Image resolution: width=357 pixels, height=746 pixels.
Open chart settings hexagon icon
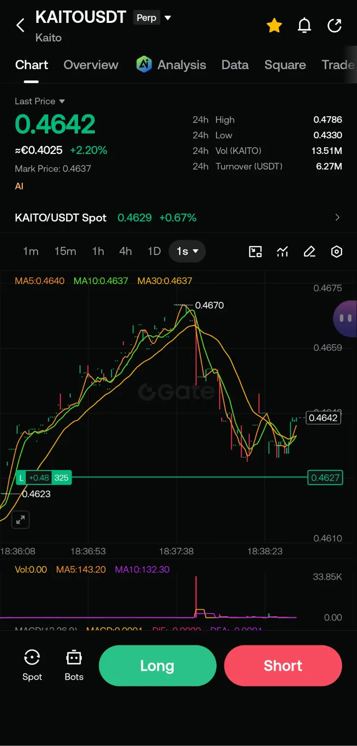coord(337,252)
